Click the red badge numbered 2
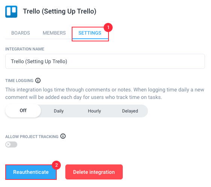Viewport: 211px width, 187px height. [56, 165]
